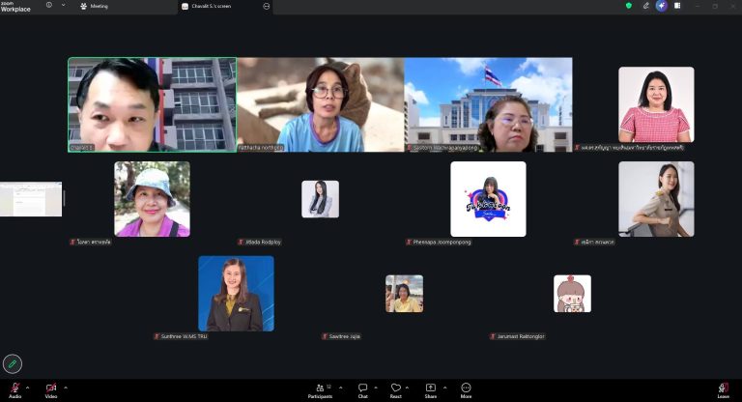Open the Chat panel

coord(362,390)
